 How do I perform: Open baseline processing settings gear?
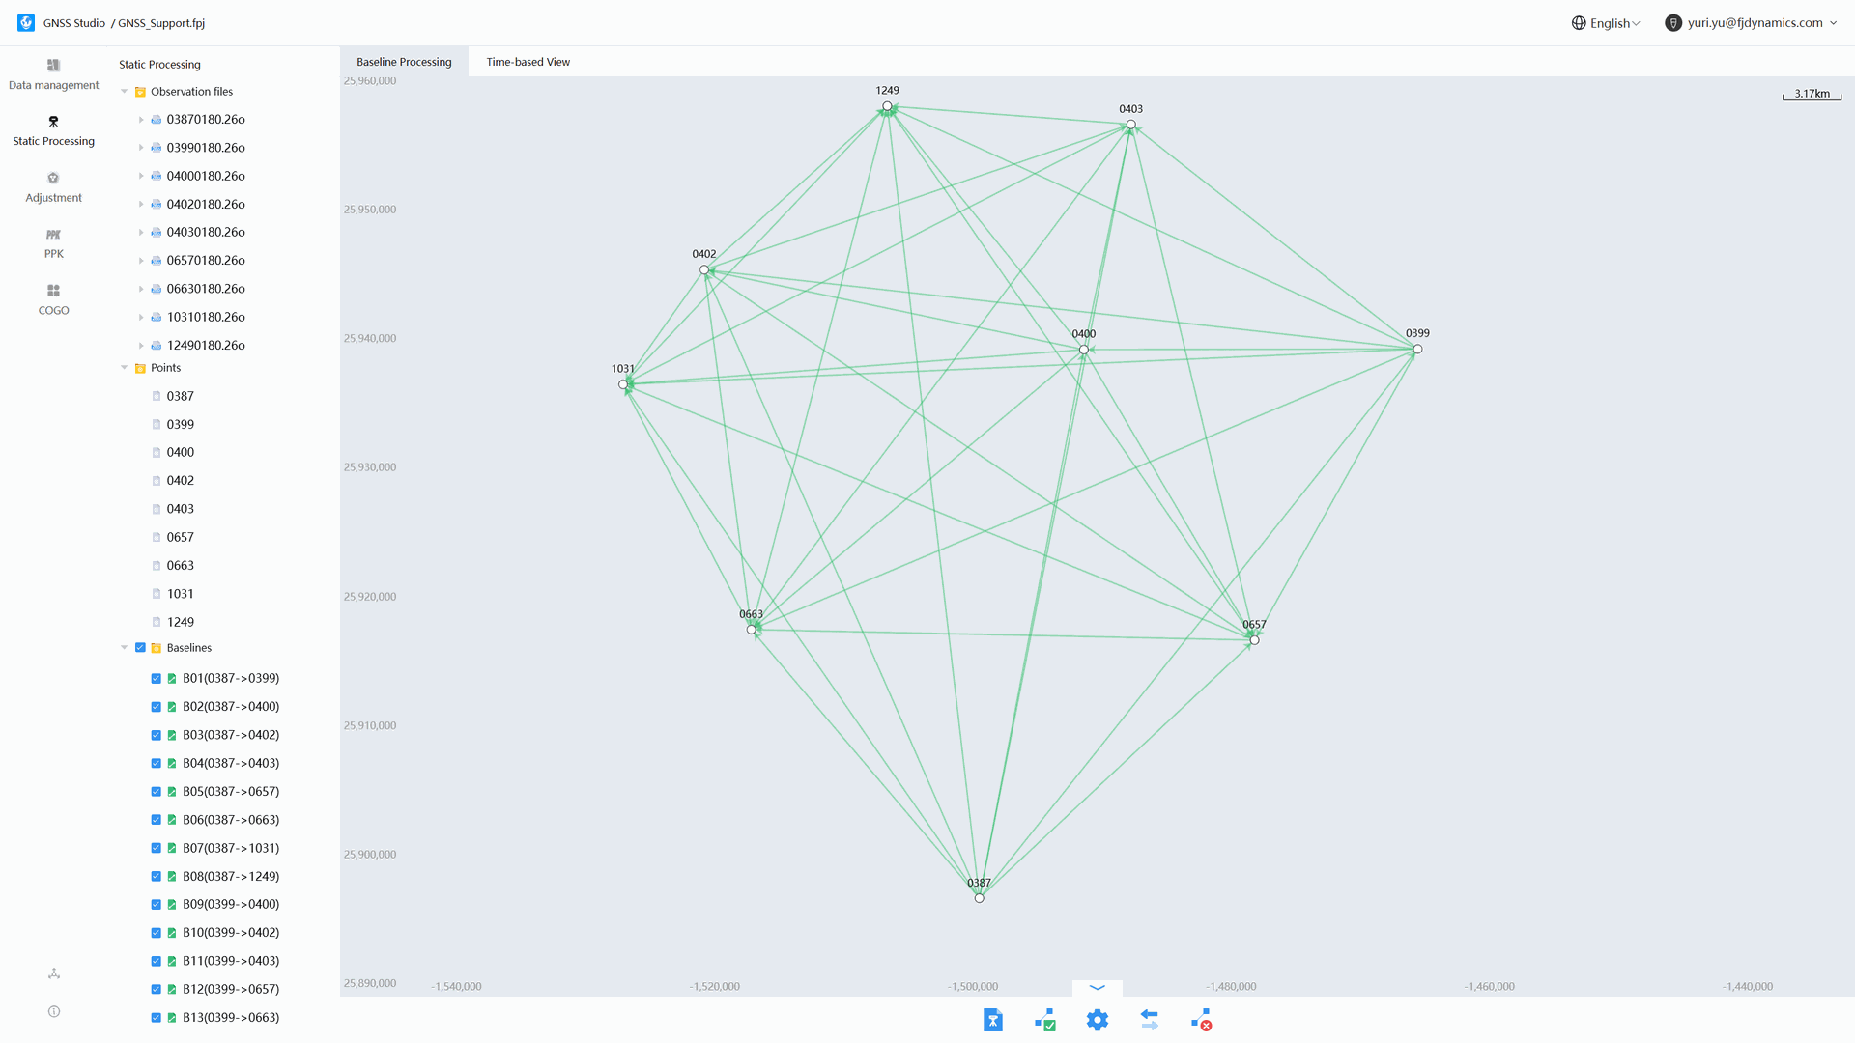(1097, 1021)
